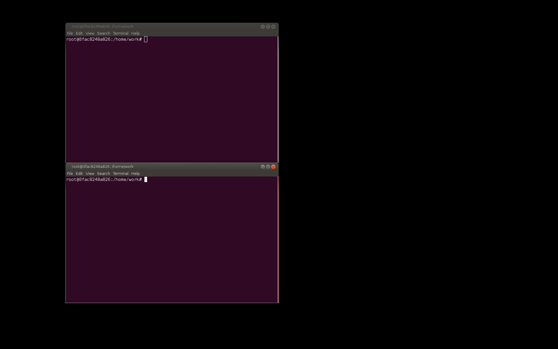Click the orange scrollbar of bottom terminal
This screenshot has height=349, width=558.
[x=278, y=240]
